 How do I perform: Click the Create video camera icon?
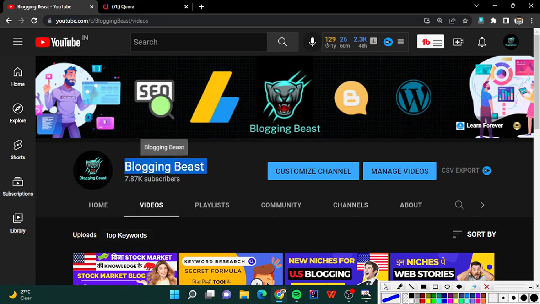[458, 42]
